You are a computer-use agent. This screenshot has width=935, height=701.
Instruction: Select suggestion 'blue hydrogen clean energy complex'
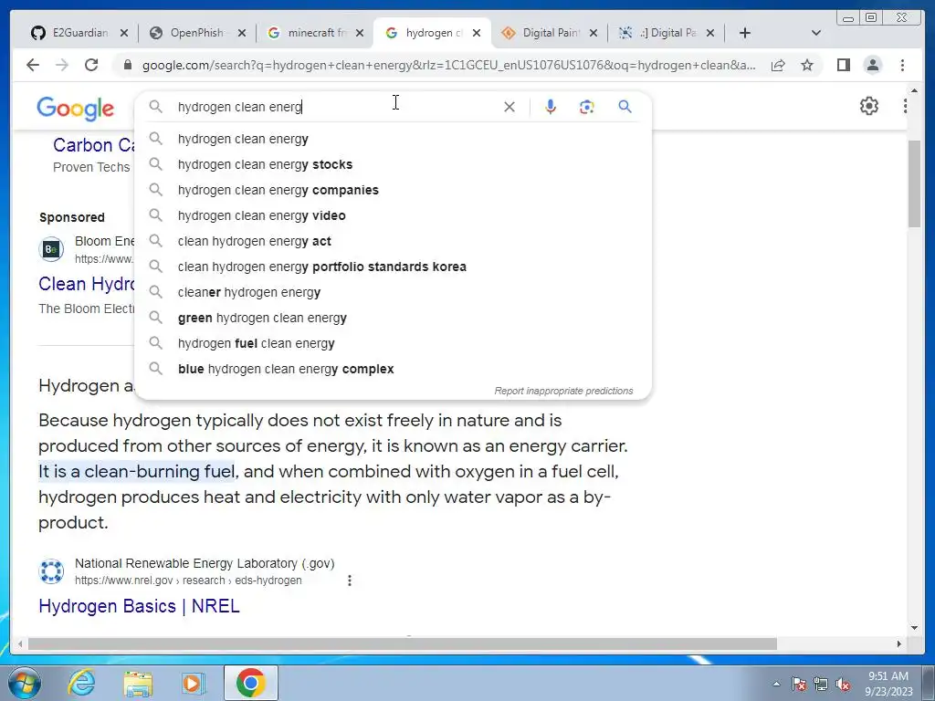[x=394, y=370]
